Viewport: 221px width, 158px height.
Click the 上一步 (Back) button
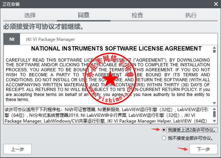coord(18,149)
